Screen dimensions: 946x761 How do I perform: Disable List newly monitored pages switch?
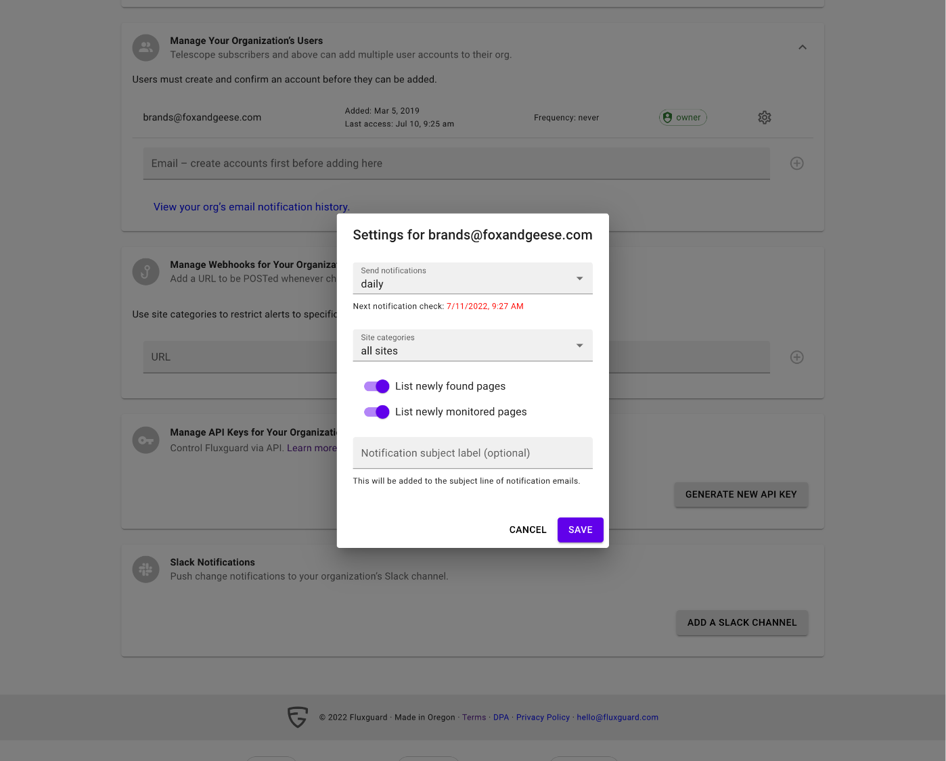click(377, 412)
